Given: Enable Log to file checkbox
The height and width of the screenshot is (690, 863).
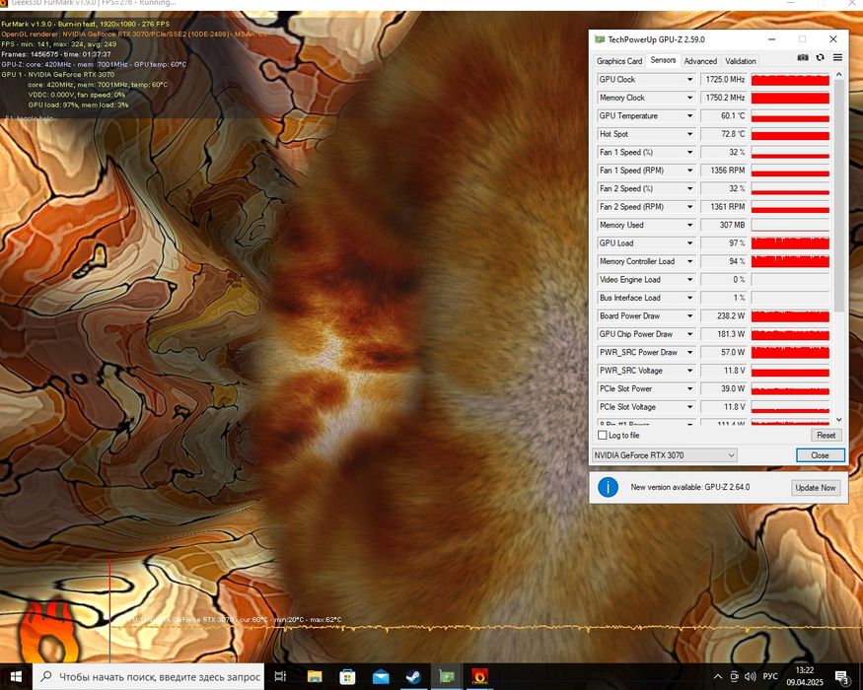Looking at the screenshot, I should (602, 436).
